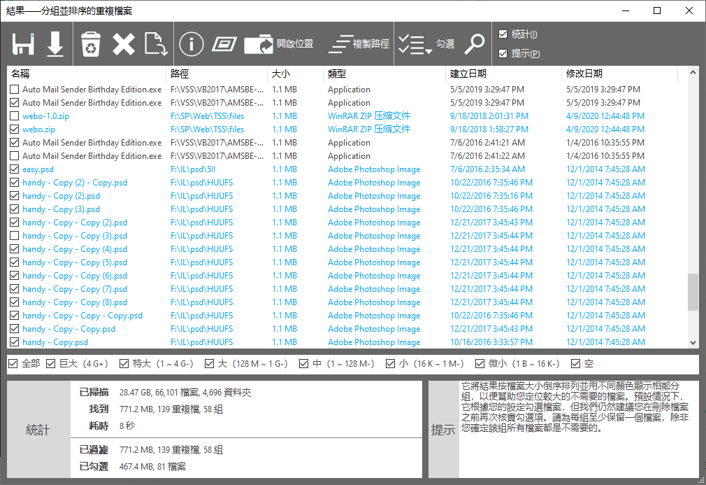This screenshot has width=706, height=485.
Task: Select file handy - Copy - Copy.psd
Action: tap(69, 329)
